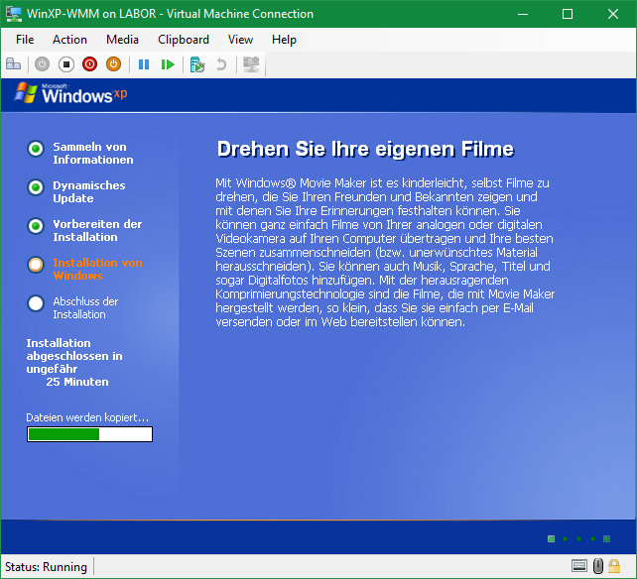This screenshot has height=579, width=637.
Task: Click the Ctrl+Alt+Del toolbar icon
Action: coord(14,64)
